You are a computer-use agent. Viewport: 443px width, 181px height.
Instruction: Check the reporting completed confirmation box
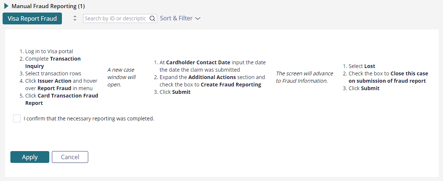click(17, 119)
